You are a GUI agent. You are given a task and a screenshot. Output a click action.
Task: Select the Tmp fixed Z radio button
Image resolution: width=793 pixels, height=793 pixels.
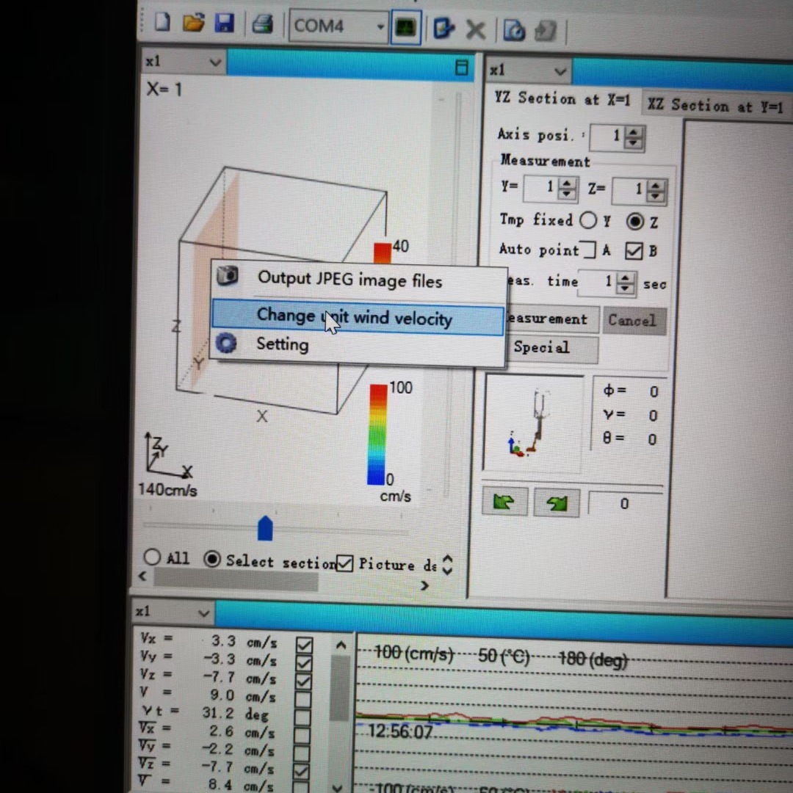pos(635,222)
